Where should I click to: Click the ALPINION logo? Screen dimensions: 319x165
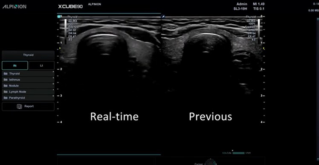coord(14,6)
